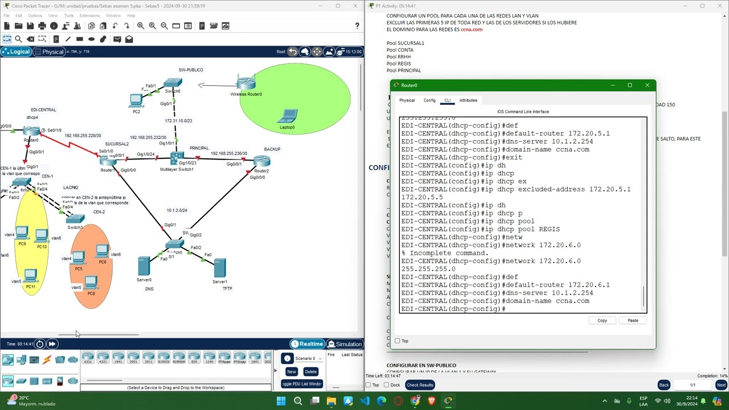Click the Check Results button

(420, 385)
